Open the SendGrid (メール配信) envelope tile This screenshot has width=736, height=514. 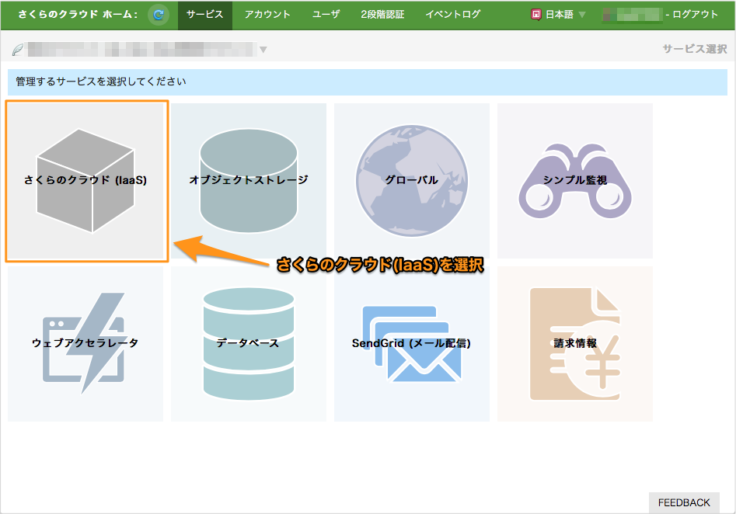click(412, 344)
